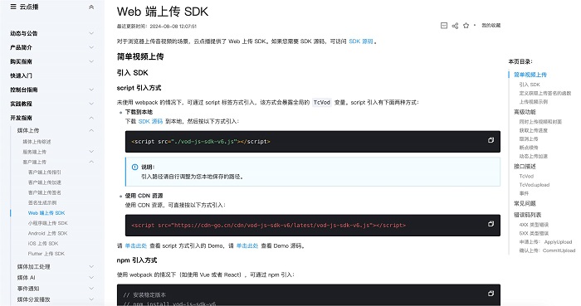Expand the 动态与公告 section
581x306 pixels.
click(91, 33)
